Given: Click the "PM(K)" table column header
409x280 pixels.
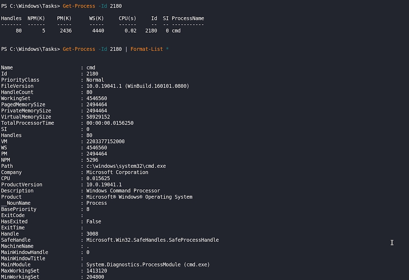Looking at the screenshot, I should (64, 18).
